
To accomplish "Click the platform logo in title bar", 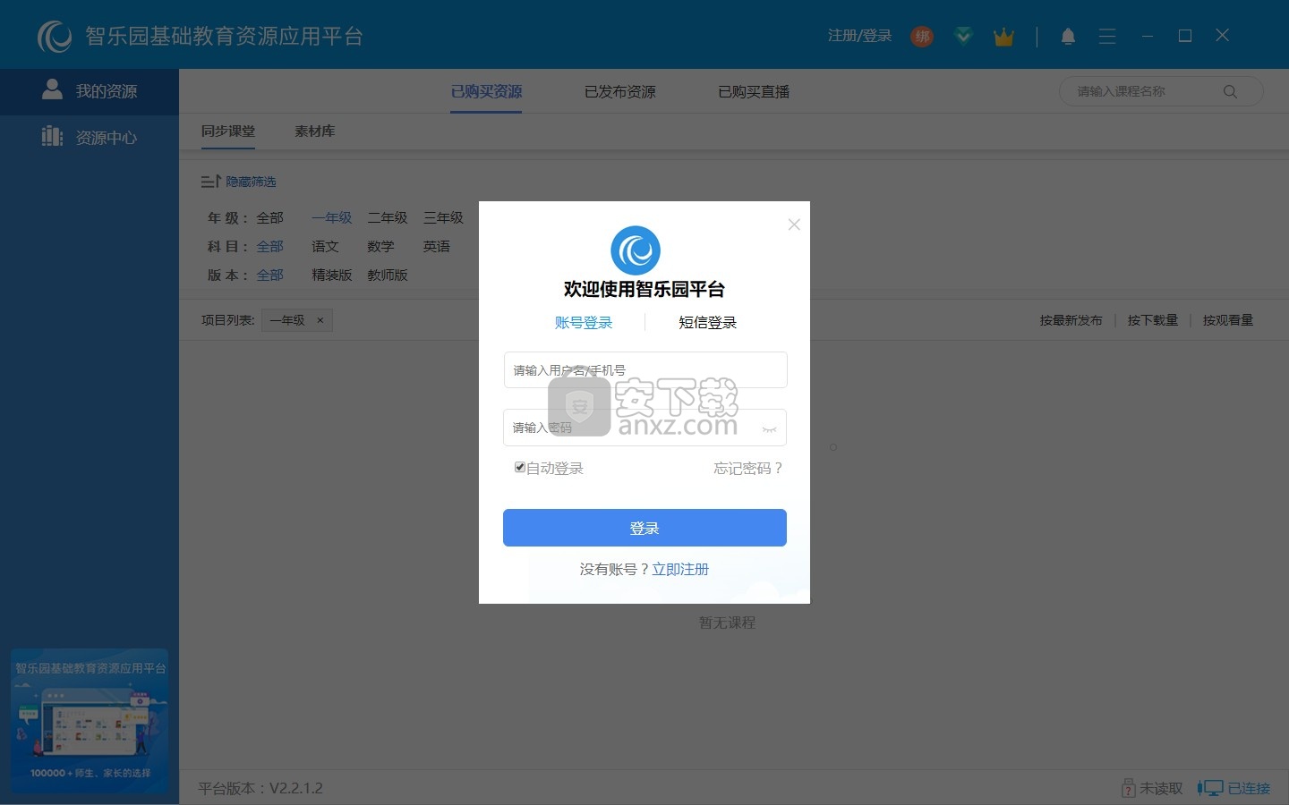I will point(55,36).
